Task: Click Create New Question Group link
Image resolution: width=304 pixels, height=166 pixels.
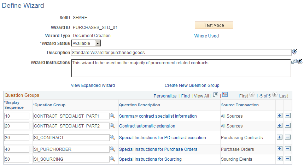Action: (192, 85)
